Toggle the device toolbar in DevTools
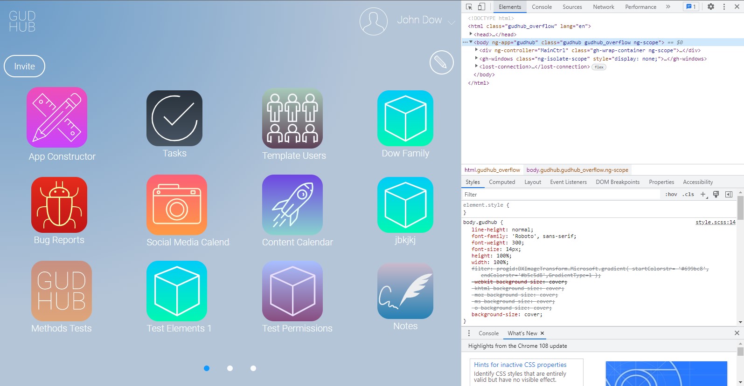Screen dimensions: 744x386 click(x=481, y=7)
